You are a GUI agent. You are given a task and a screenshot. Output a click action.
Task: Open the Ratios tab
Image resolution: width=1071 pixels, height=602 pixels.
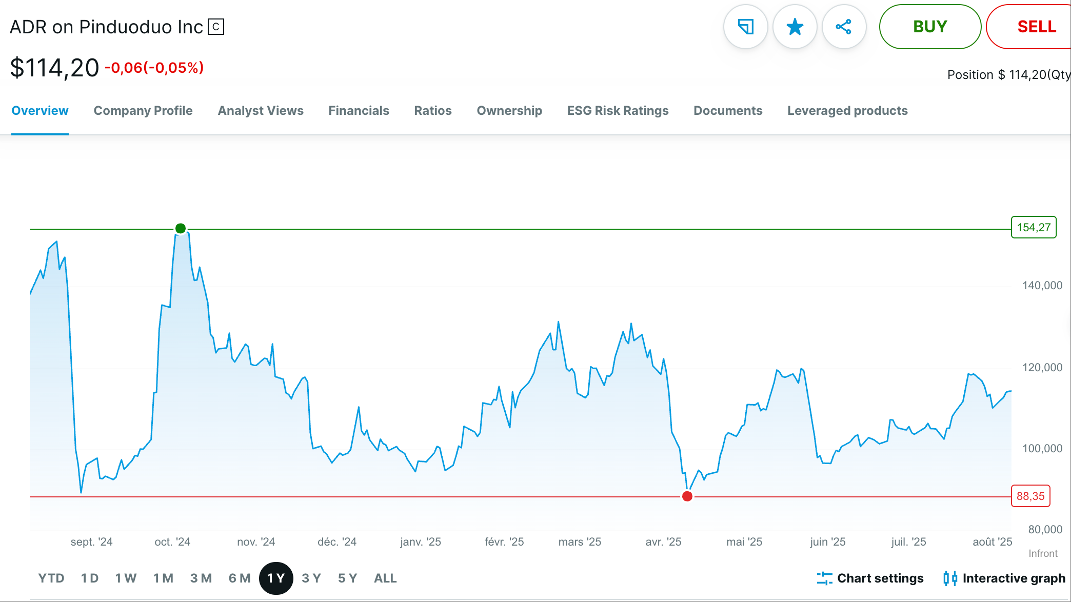coord(433,111)
